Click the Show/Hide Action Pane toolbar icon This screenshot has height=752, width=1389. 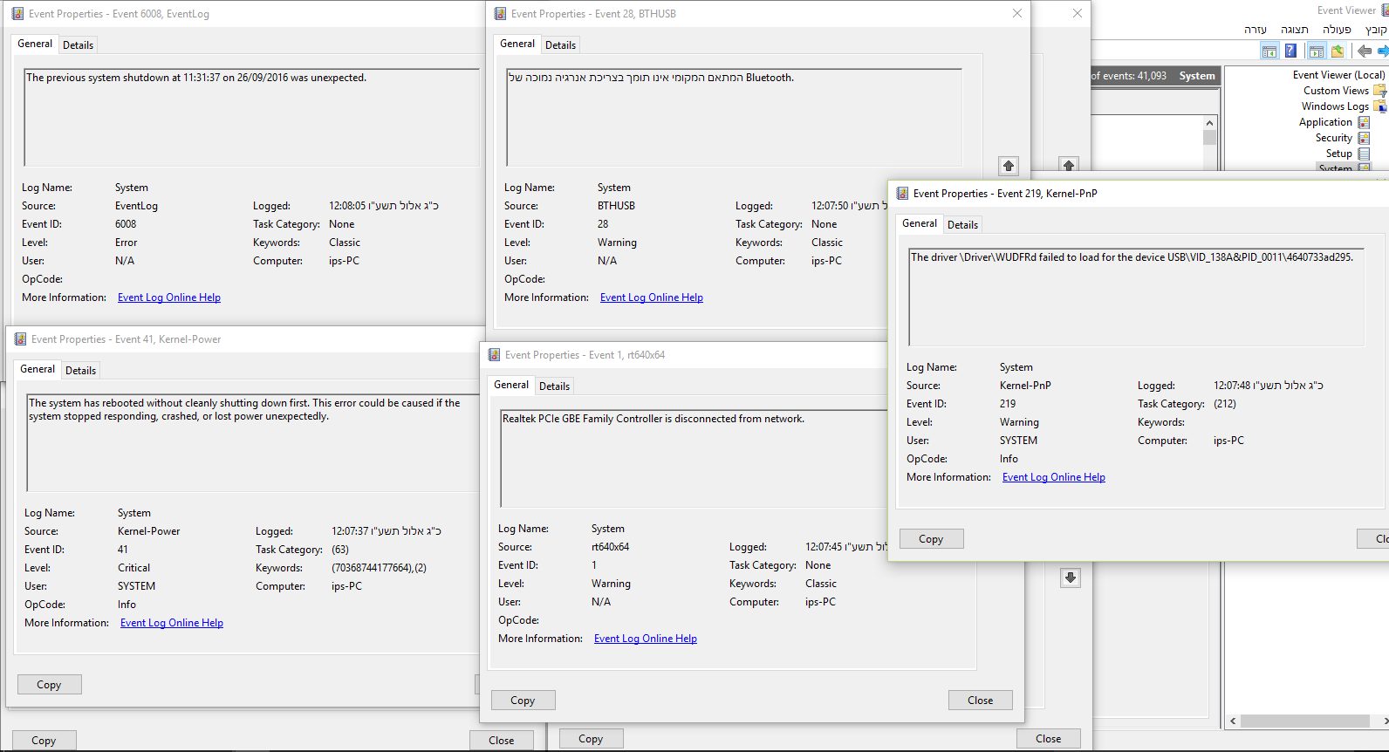1269,51
